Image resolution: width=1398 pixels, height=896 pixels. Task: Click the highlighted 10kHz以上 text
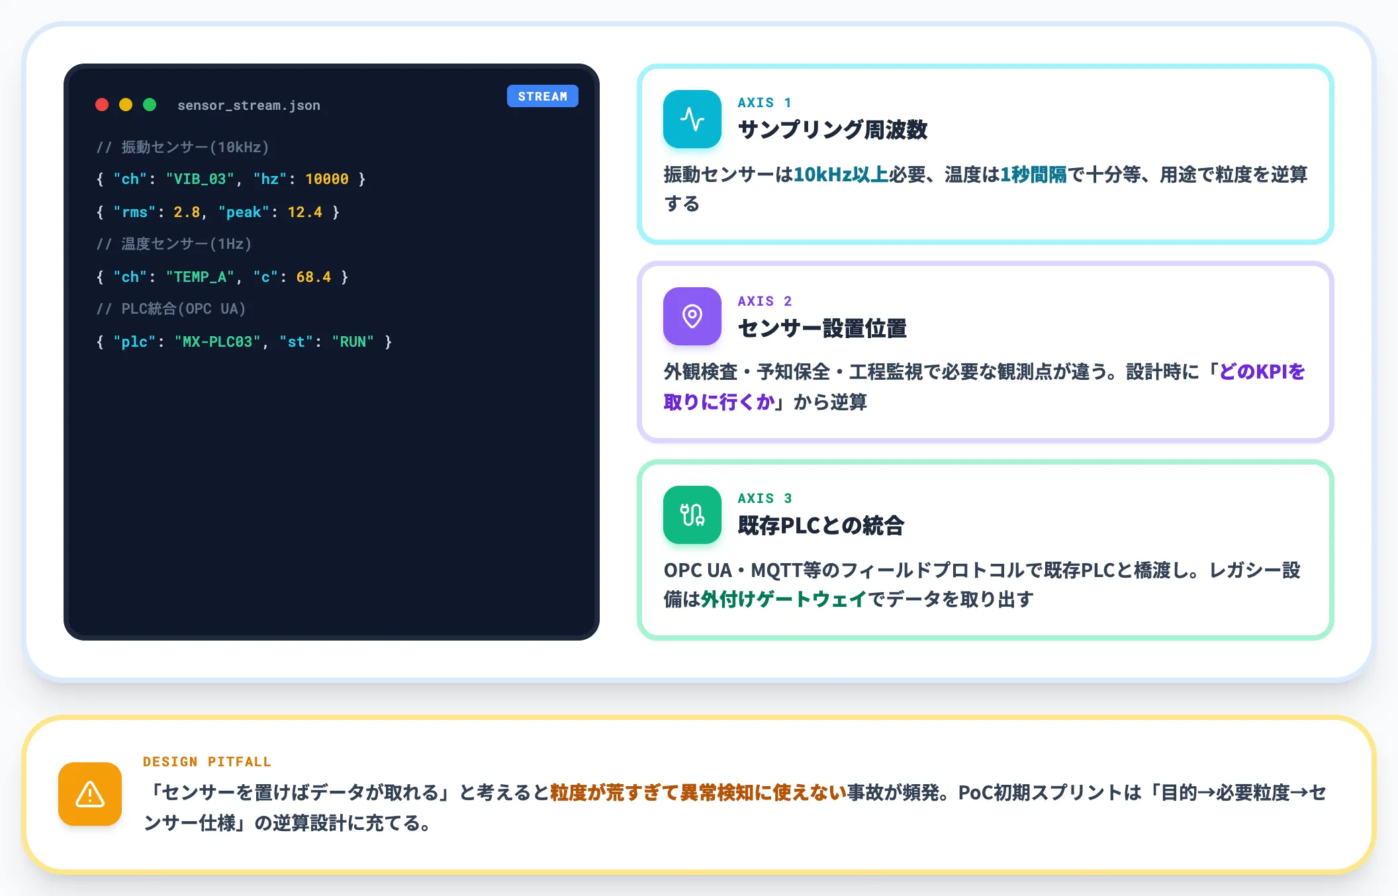point(841,175)
